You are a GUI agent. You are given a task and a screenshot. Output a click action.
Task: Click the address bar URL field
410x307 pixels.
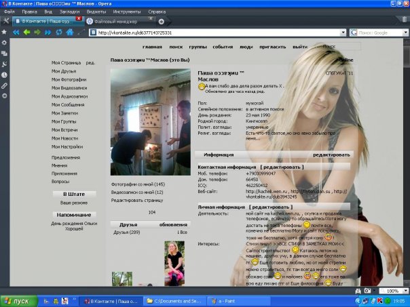pyautogui.click(x=219, y=33)
